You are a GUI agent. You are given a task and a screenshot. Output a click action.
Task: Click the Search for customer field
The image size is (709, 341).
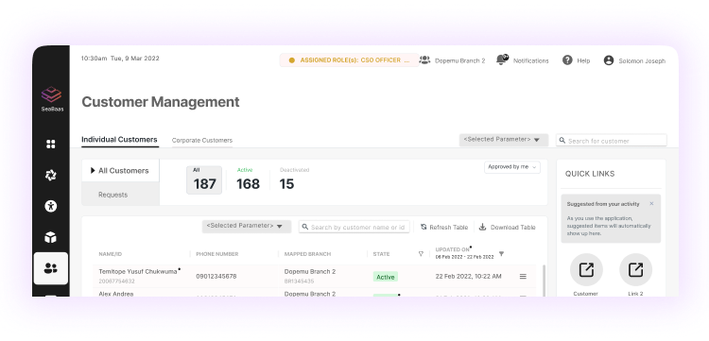[x=612, y=141]
